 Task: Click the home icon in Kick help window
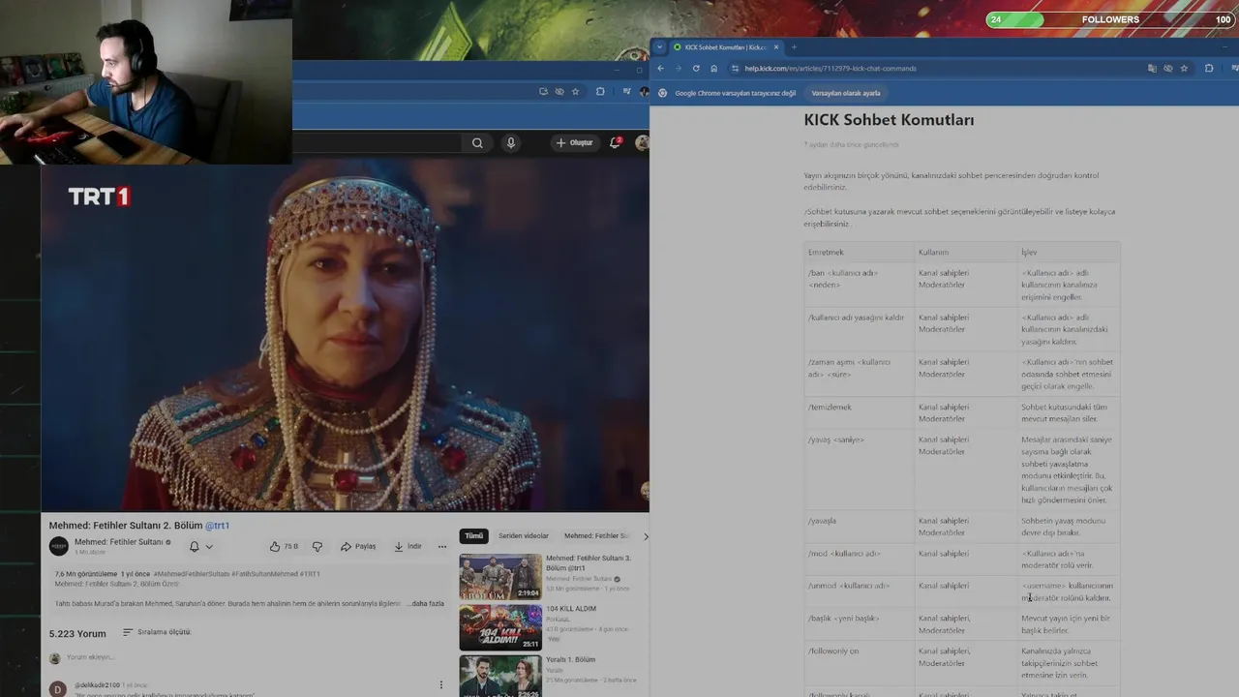coord(713,69)
